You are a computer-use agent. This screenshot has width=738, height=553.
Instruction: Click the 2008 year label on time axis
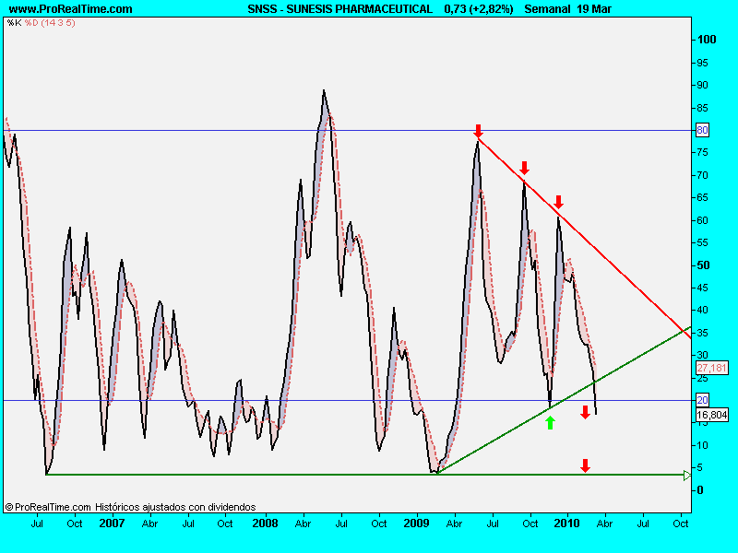(x=265, y=524)
